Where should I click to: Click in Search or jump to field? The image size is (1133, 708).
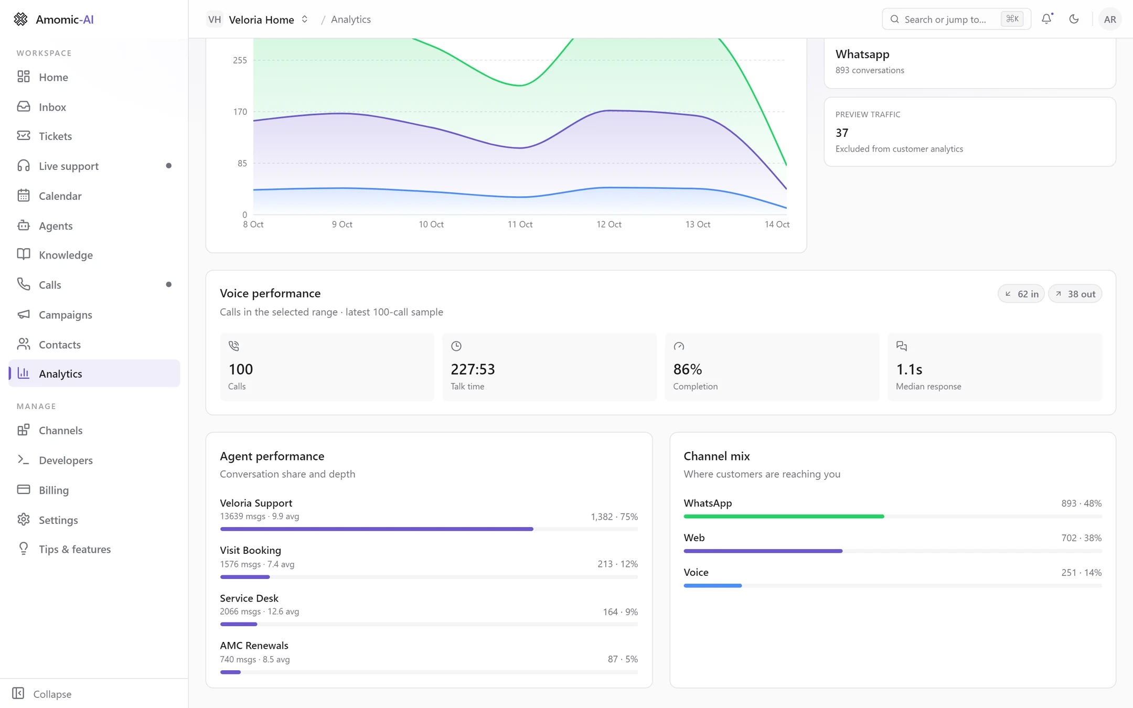tap(956, 19)
